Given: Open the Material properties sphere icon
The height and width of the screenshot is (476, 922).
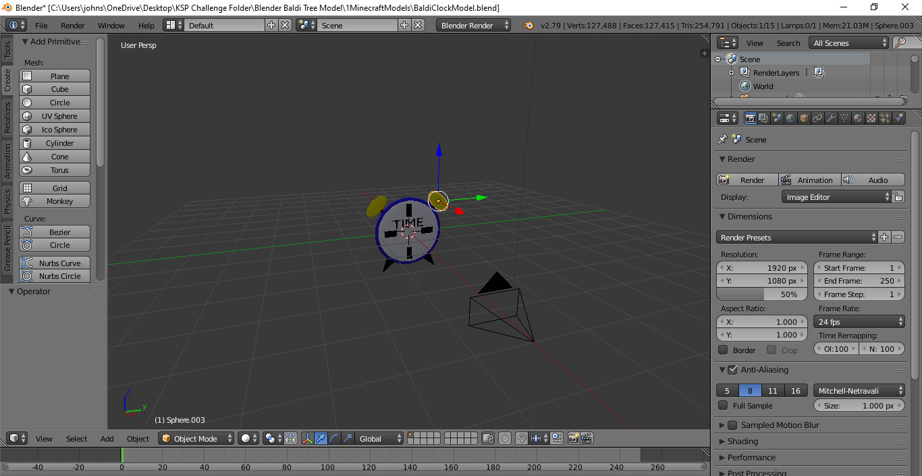Looking at the screenshot, I should pyautogui.click(x=857, y=117).
